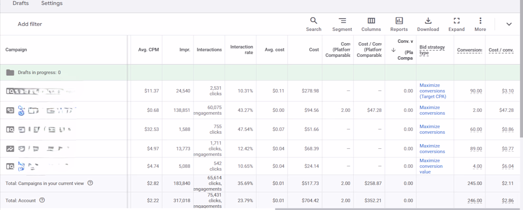Click the 47.54% interaction rate cell
This screenshot has width=523, height=210.
(245, 129)
